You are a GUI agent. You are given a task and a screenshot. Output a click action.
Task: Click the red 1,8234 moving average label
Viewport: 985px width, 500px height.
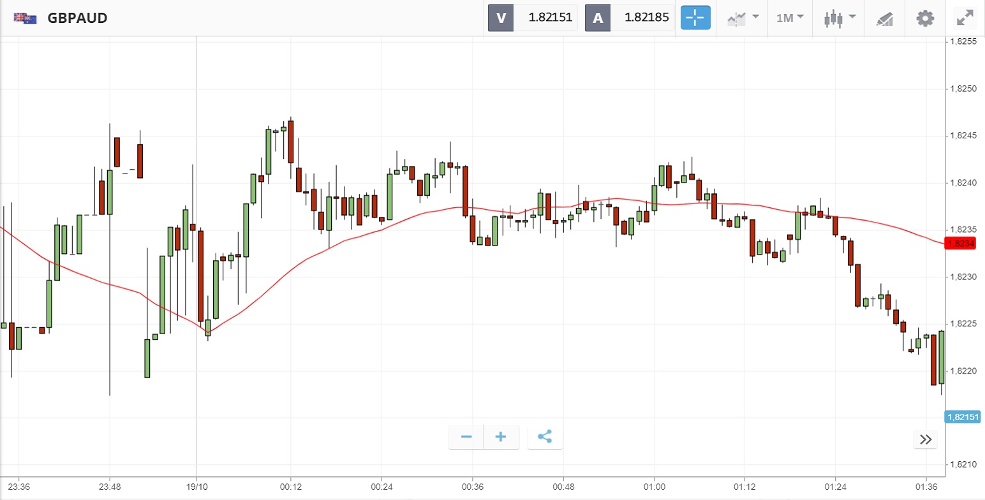coord(961,243)
